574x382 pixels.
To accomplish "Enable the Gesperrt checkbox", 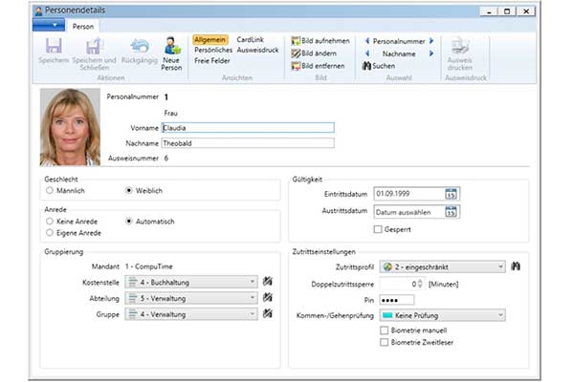I will (378, 229).
